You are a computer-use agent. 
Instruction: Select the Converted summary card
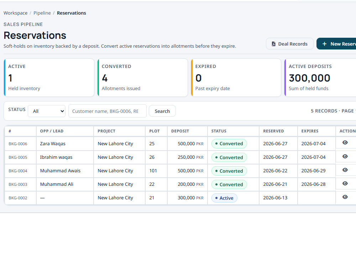tap(143, 78)
